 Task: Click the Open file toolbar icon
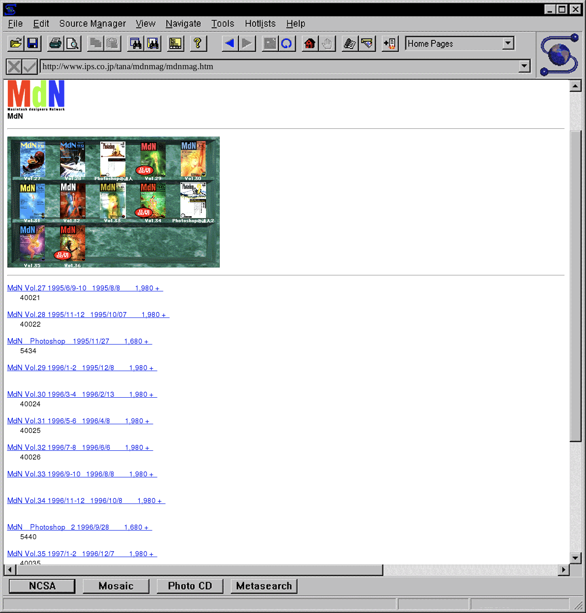16,44
